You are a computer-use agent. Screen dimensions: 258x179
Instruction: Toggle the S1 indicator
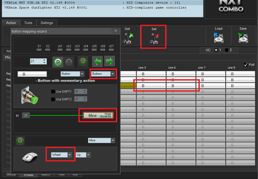tap(39, 50)
